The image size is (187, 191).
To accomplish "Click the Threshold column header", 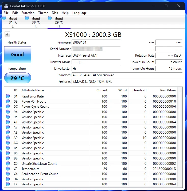I will (138, 90).
